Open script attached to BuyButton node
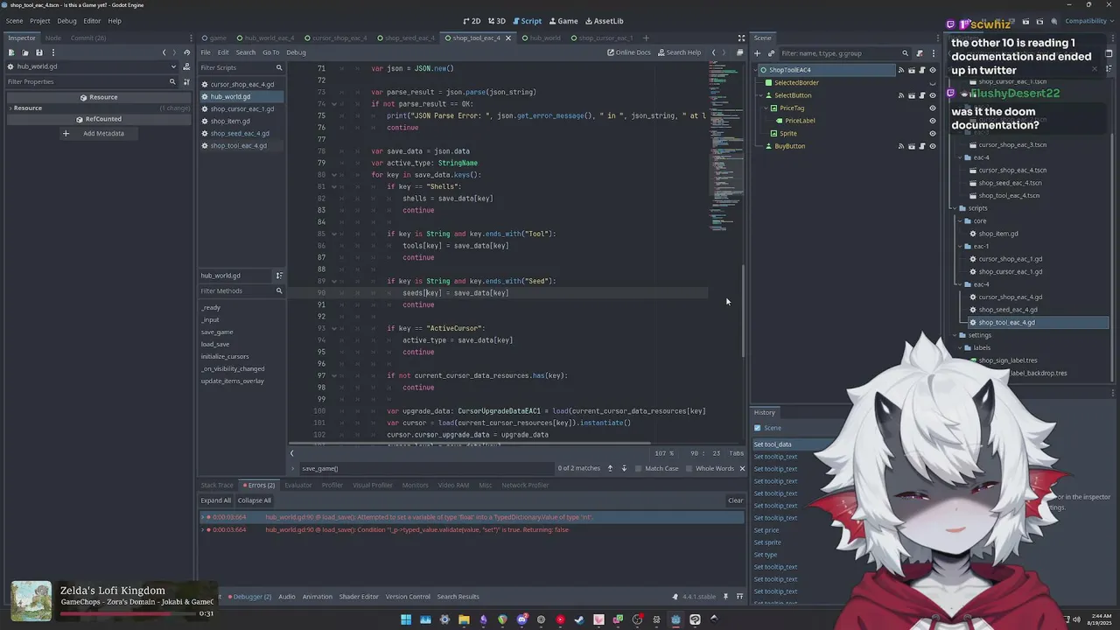Viewport: 1120px width, 630px height. tap(921, 146)
